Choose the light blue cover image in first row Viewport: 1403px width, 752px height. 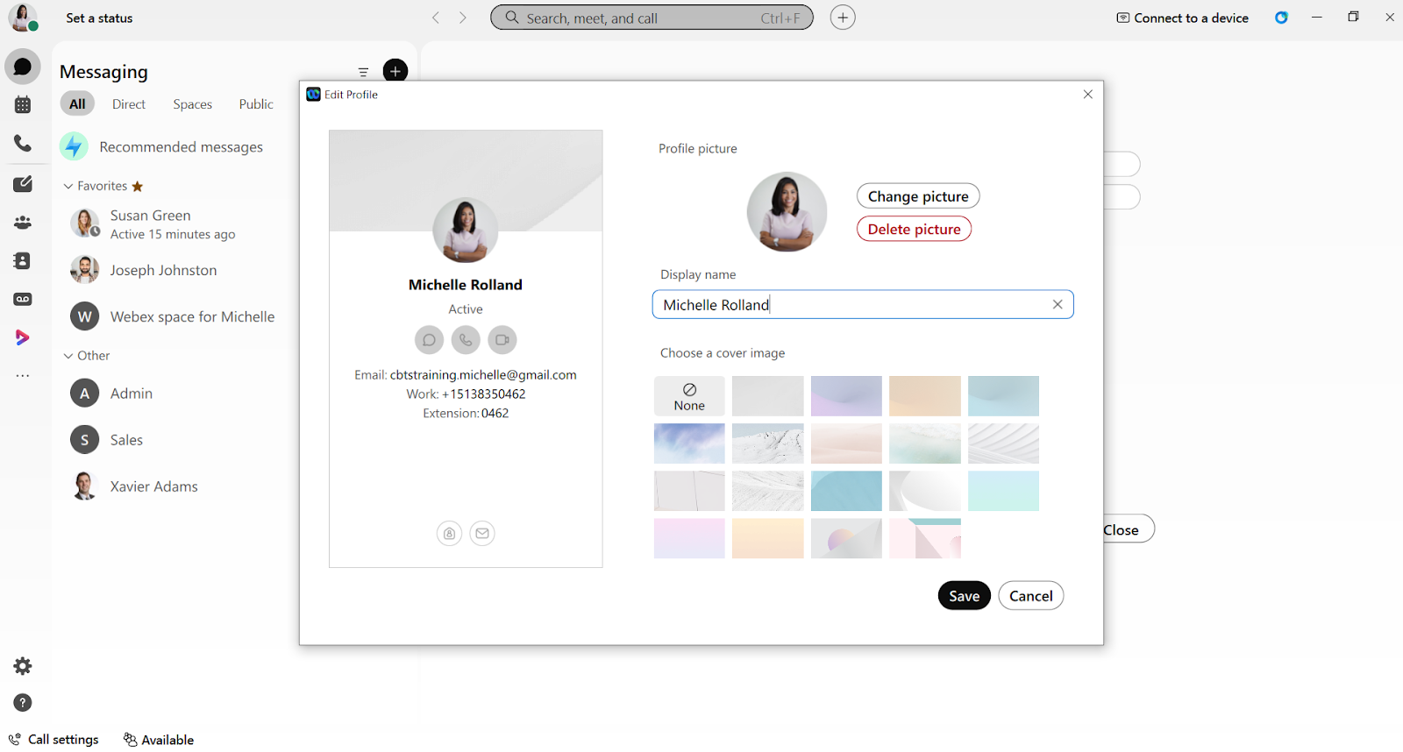click(x=1003, y=396)
